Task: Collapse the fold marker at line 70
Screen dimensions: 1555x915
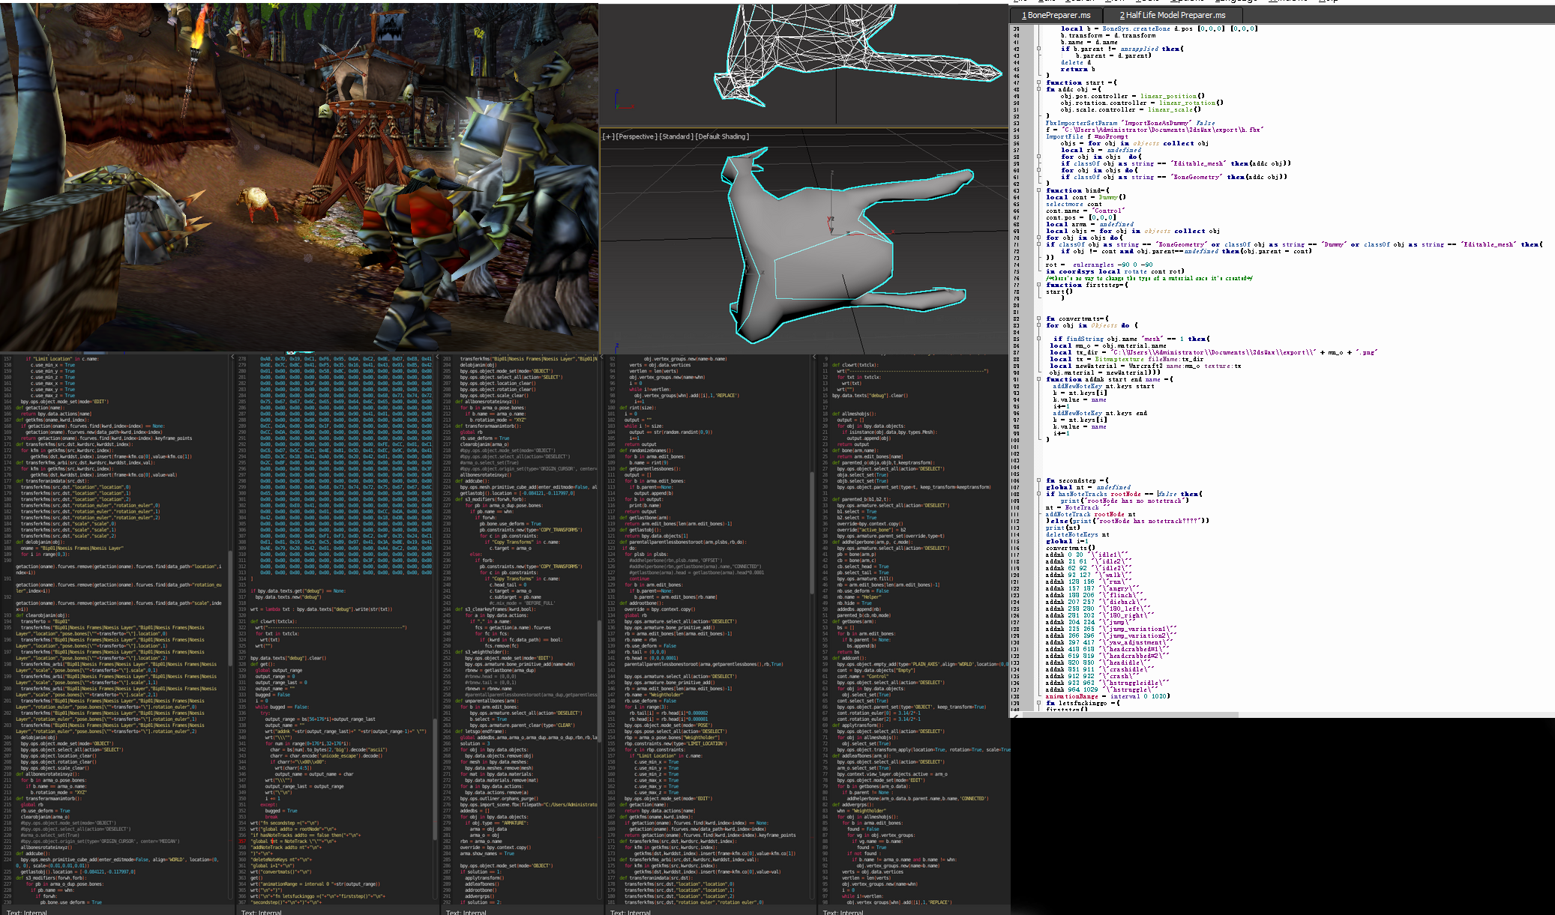Action: tap(1038, 238)
